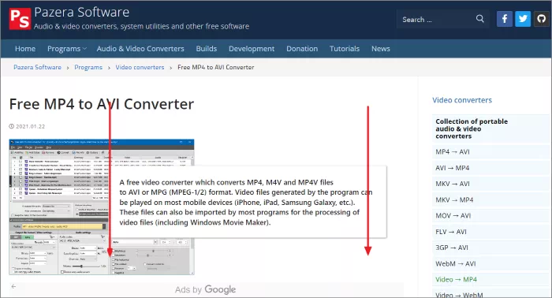Click Programs breadcrumb link
Image resolution: width=552 pixels, height=298 pixels.
(88, 67)
